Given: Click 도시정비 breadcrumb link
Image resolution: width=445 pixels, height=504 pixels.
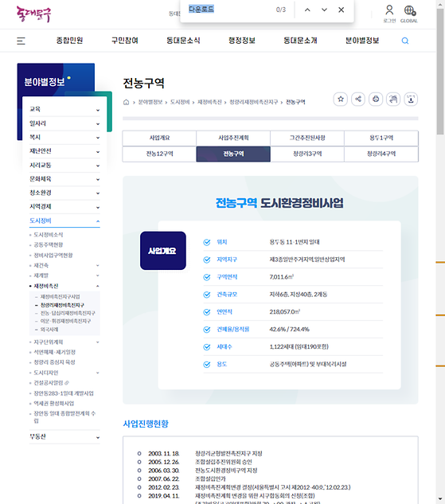Looking at the screenshot, I should (x=180, y=102).
